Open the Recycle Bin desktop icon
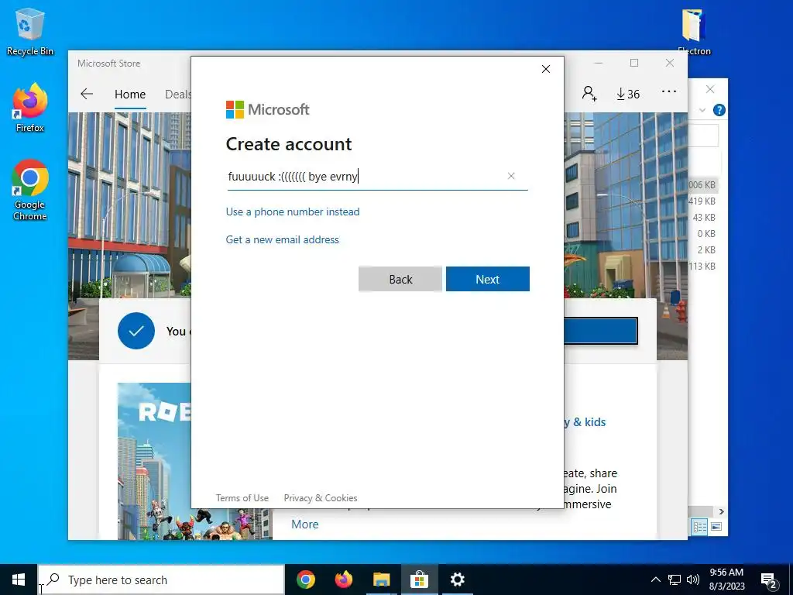Screen dimensions: 793x595 pyautogui.click(x=30, y=31)
